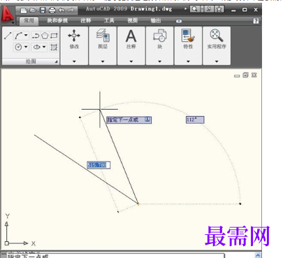This screenshot has height=258, width=283.
Task: Expand the Arc tool dropdown arrow
Action: tap(26, 36)
